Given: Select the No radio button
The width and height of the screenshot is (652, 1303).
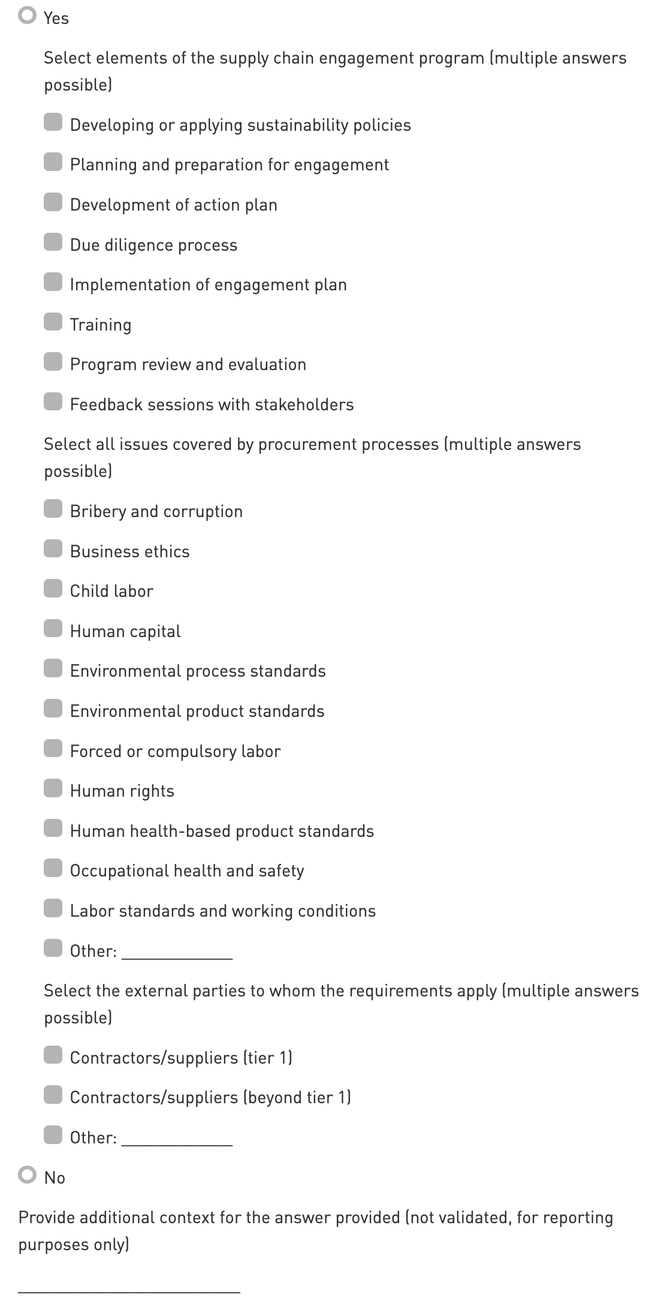Looking at the screenshot, I should click(28, 1175).
